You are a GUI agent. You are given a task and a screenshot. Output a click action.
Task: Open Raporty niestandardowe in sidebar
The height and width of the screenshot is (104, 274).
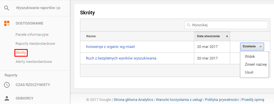tap(35, 44)
